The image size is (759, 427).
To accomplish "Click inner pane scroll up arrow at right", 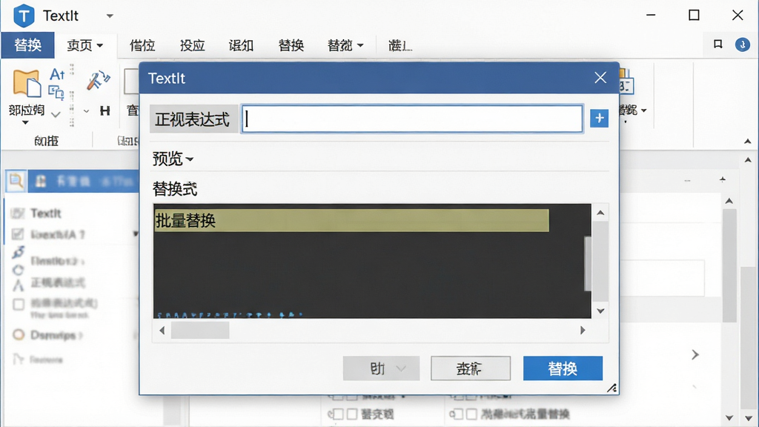I will coord(729,200).
